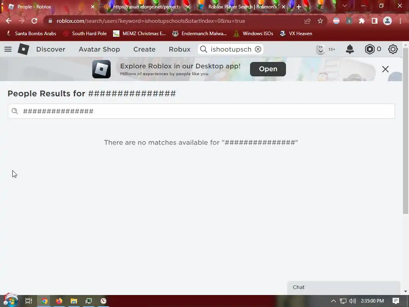409x307 pixels.
Task: Open Task View on the taskbar
Action: [28, 301]
